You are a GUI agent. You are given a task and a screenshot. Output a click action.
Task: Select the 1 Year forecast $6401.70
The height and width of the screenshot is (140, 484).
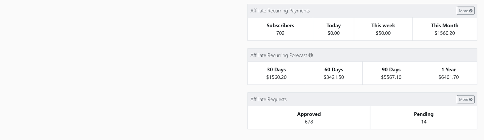pos(449,77)
